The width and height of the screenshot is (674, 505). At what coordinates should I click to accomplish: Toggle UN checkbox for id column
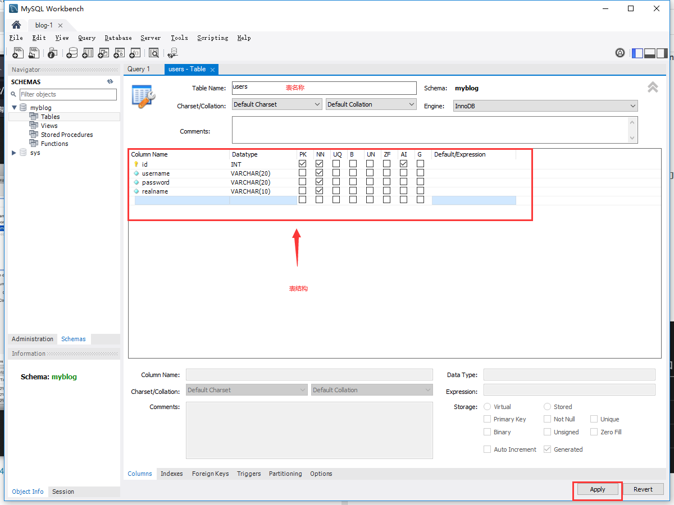click(370, 164)
